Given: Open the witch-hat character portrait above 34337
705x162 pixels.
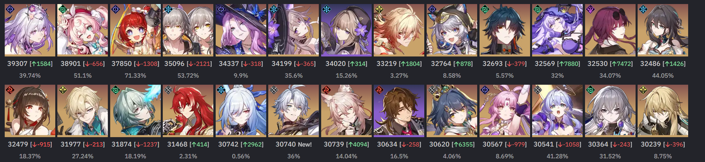Looking at the screenshot, I should (x=241, y=30).
